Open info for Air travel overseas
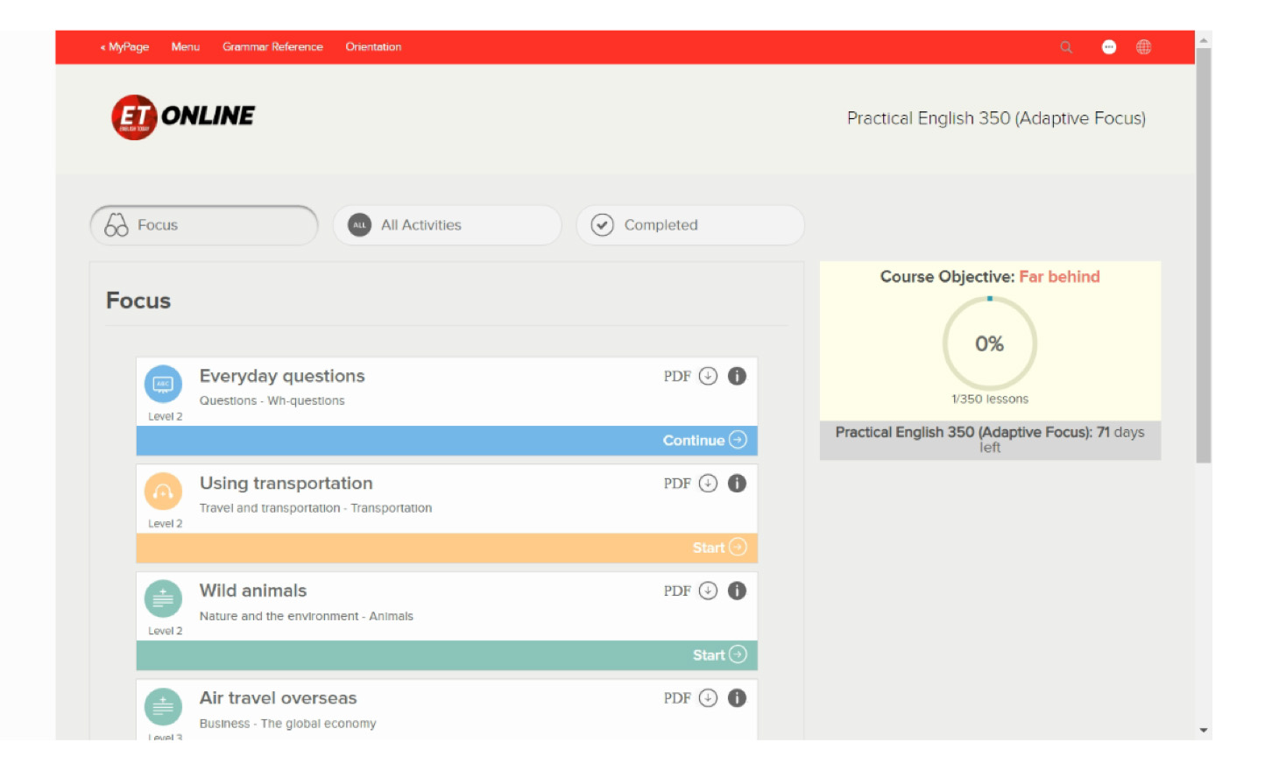Screen dimensions: 1272x771 pyautogui.click(x=737, y=698)
